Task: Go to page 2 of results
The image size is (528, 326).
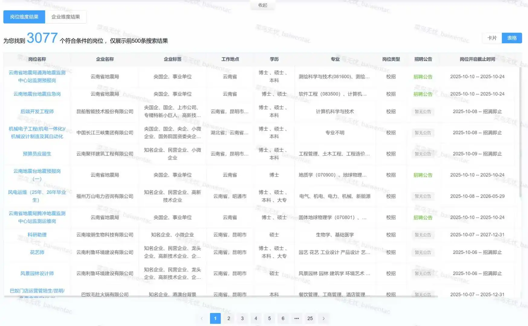Action: [x=229, y=318]
